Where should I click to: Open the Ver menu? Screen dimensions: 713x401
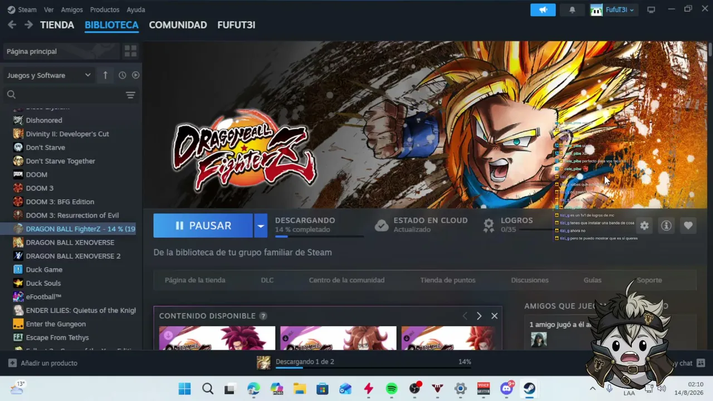click(48, 9)
